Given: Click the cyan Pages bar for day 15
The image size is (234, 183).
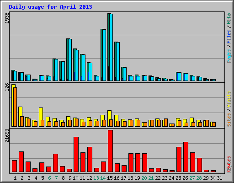Looking at the screenshot, I should pyautogui.click(x=111, y=47).
